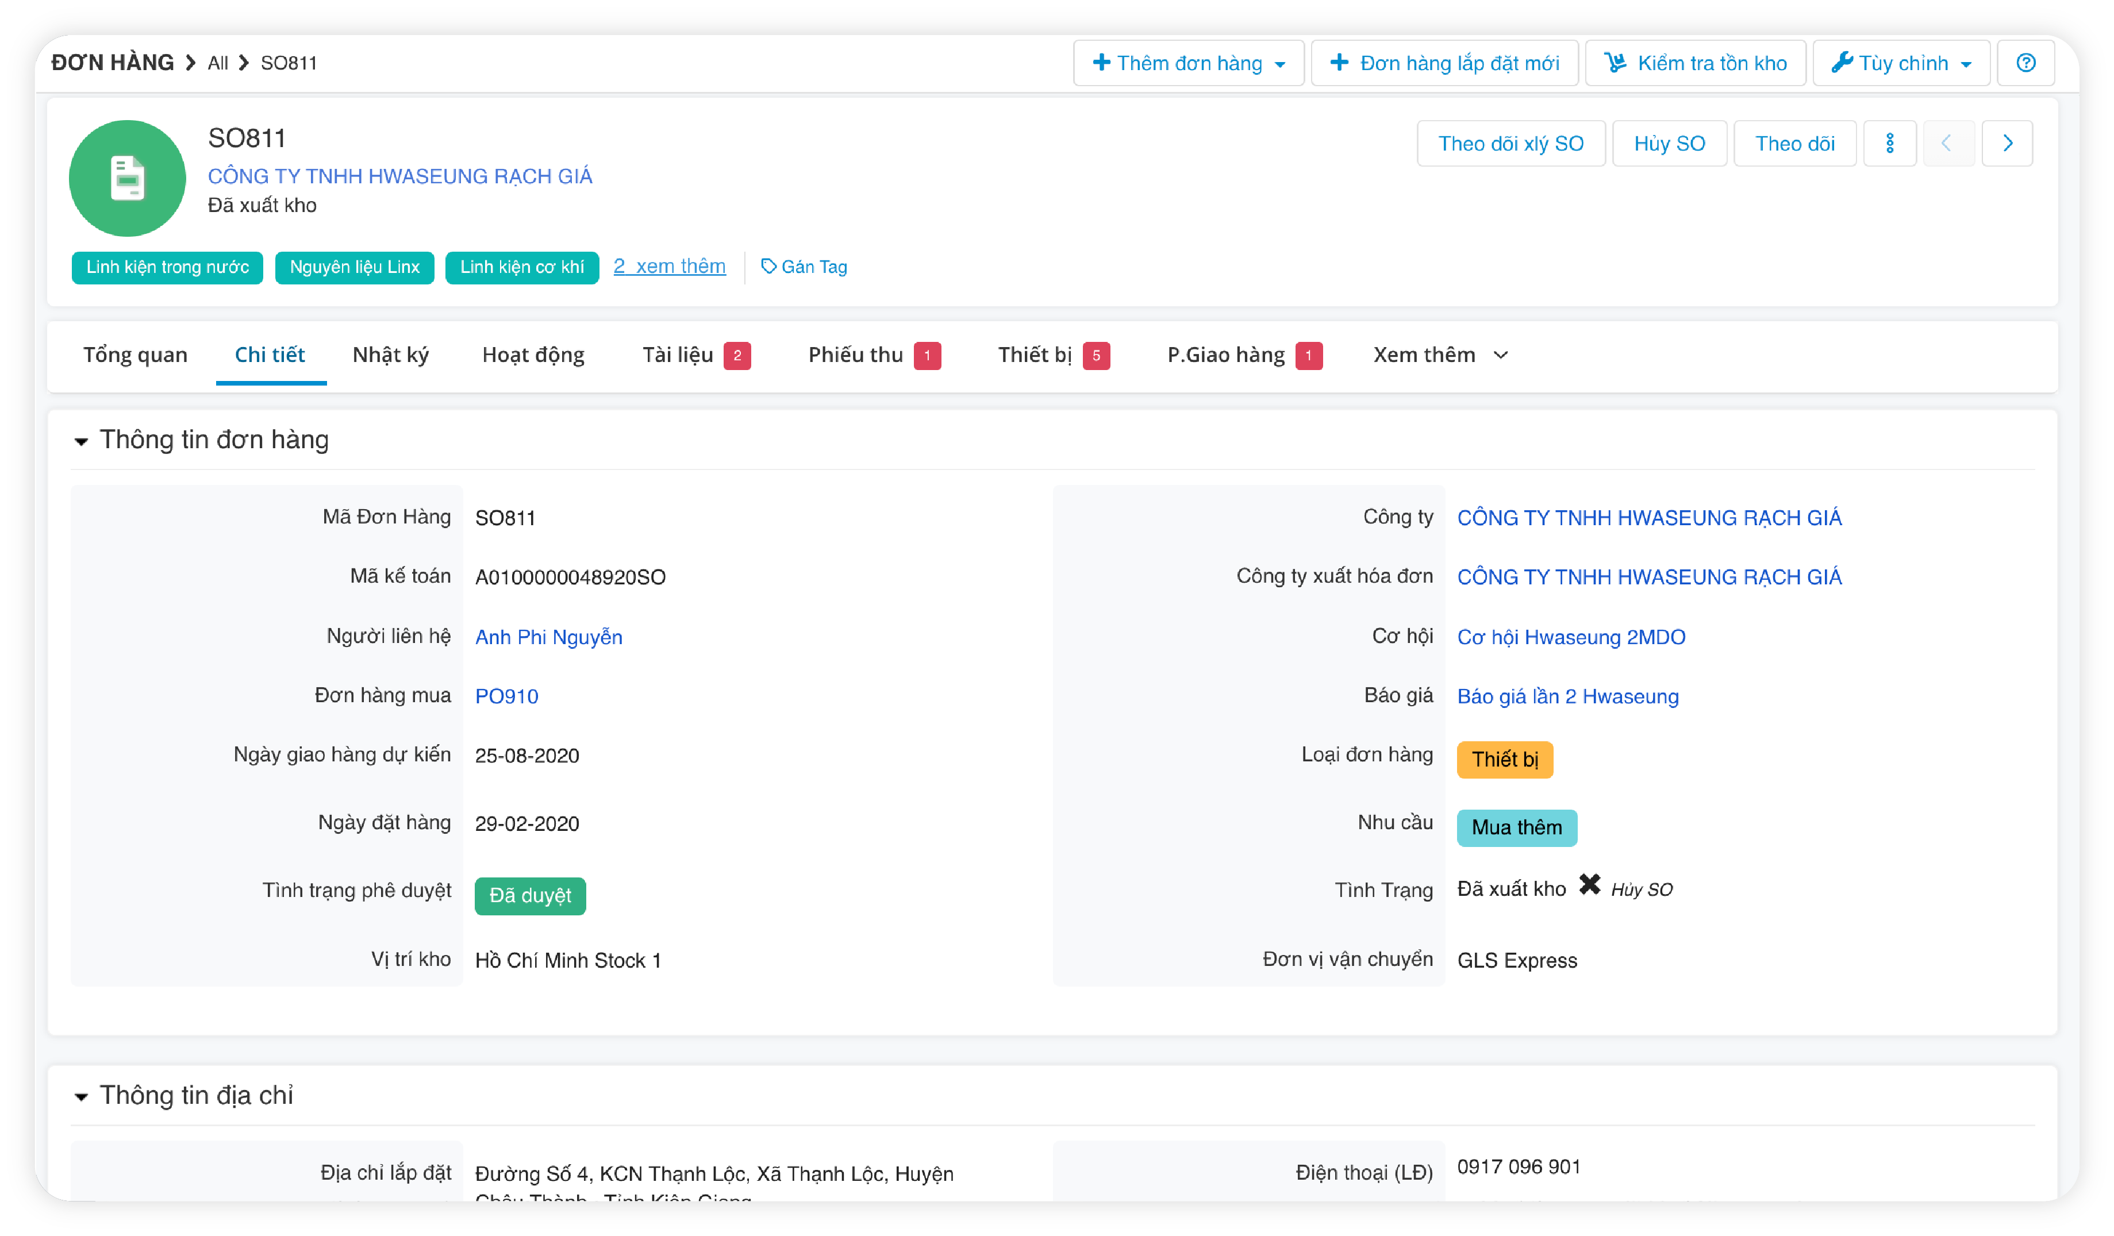
Task: Click the Theo dõi xlý SO button
Action: click(1510, 144)
